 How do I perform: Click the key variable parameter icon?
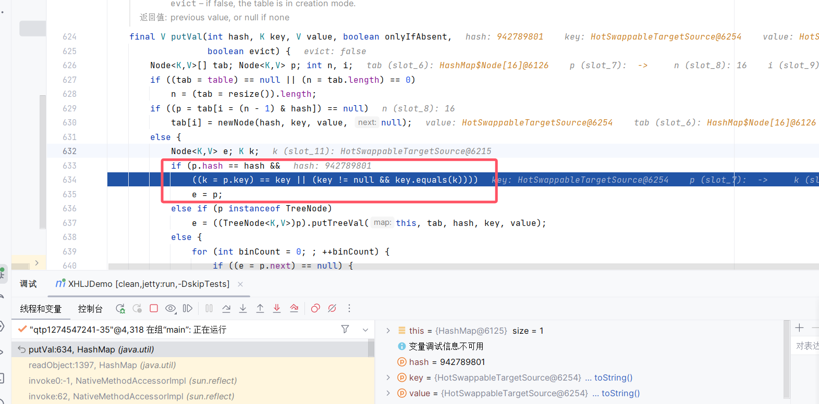point(402,377)
